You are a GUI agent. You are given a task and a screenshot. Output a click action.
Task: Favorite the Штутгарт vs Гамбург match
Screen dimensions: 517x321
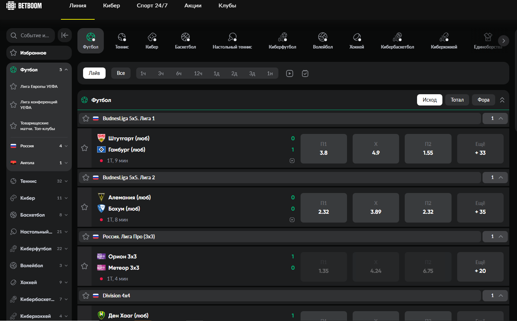pyautogui.click(x=84, y=148)
